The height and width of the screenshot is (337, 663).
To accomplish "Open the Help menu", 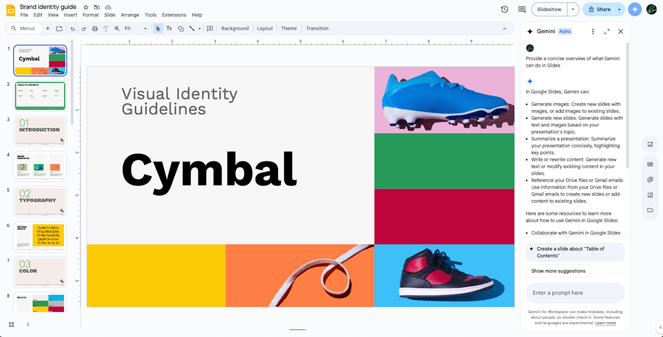I will pos(197,15).
